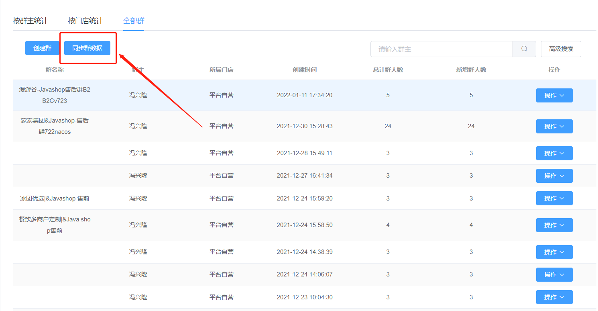Select group name 漫游谷-Javashop售后群B2B2Cv723

pos(55,95)
